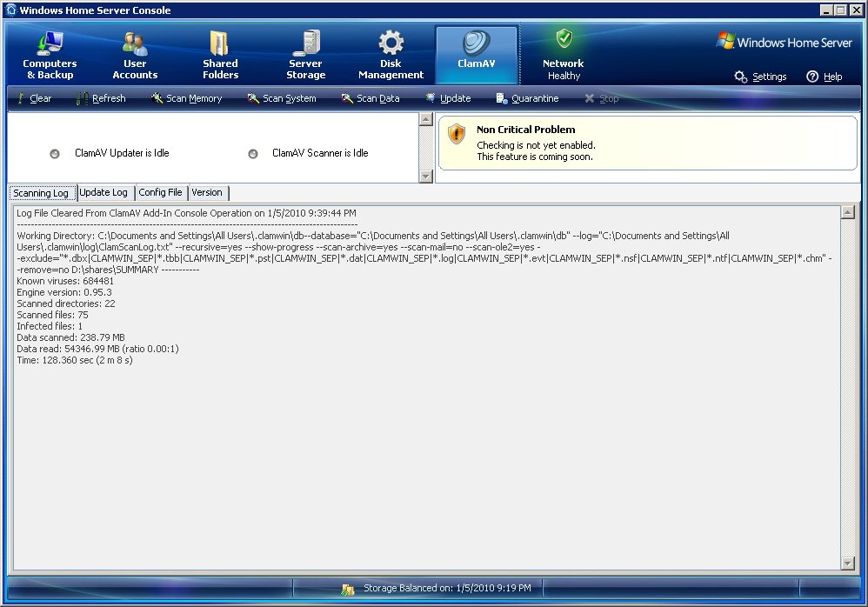Click 'This feature is coming soon.' text

click(535, 157)
